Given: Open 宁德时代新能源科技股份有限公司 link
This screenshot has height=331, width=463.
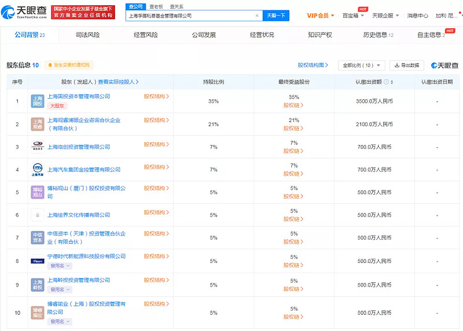Looking at the screenshot, I should coord(86,256).
